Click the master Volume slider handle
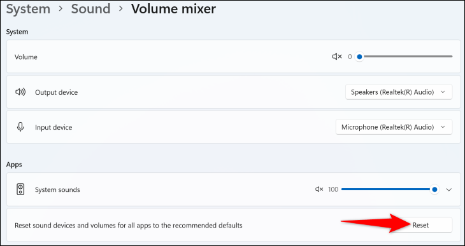The width and height of the screenshot is (465, 246). click(x=359, y=57)
